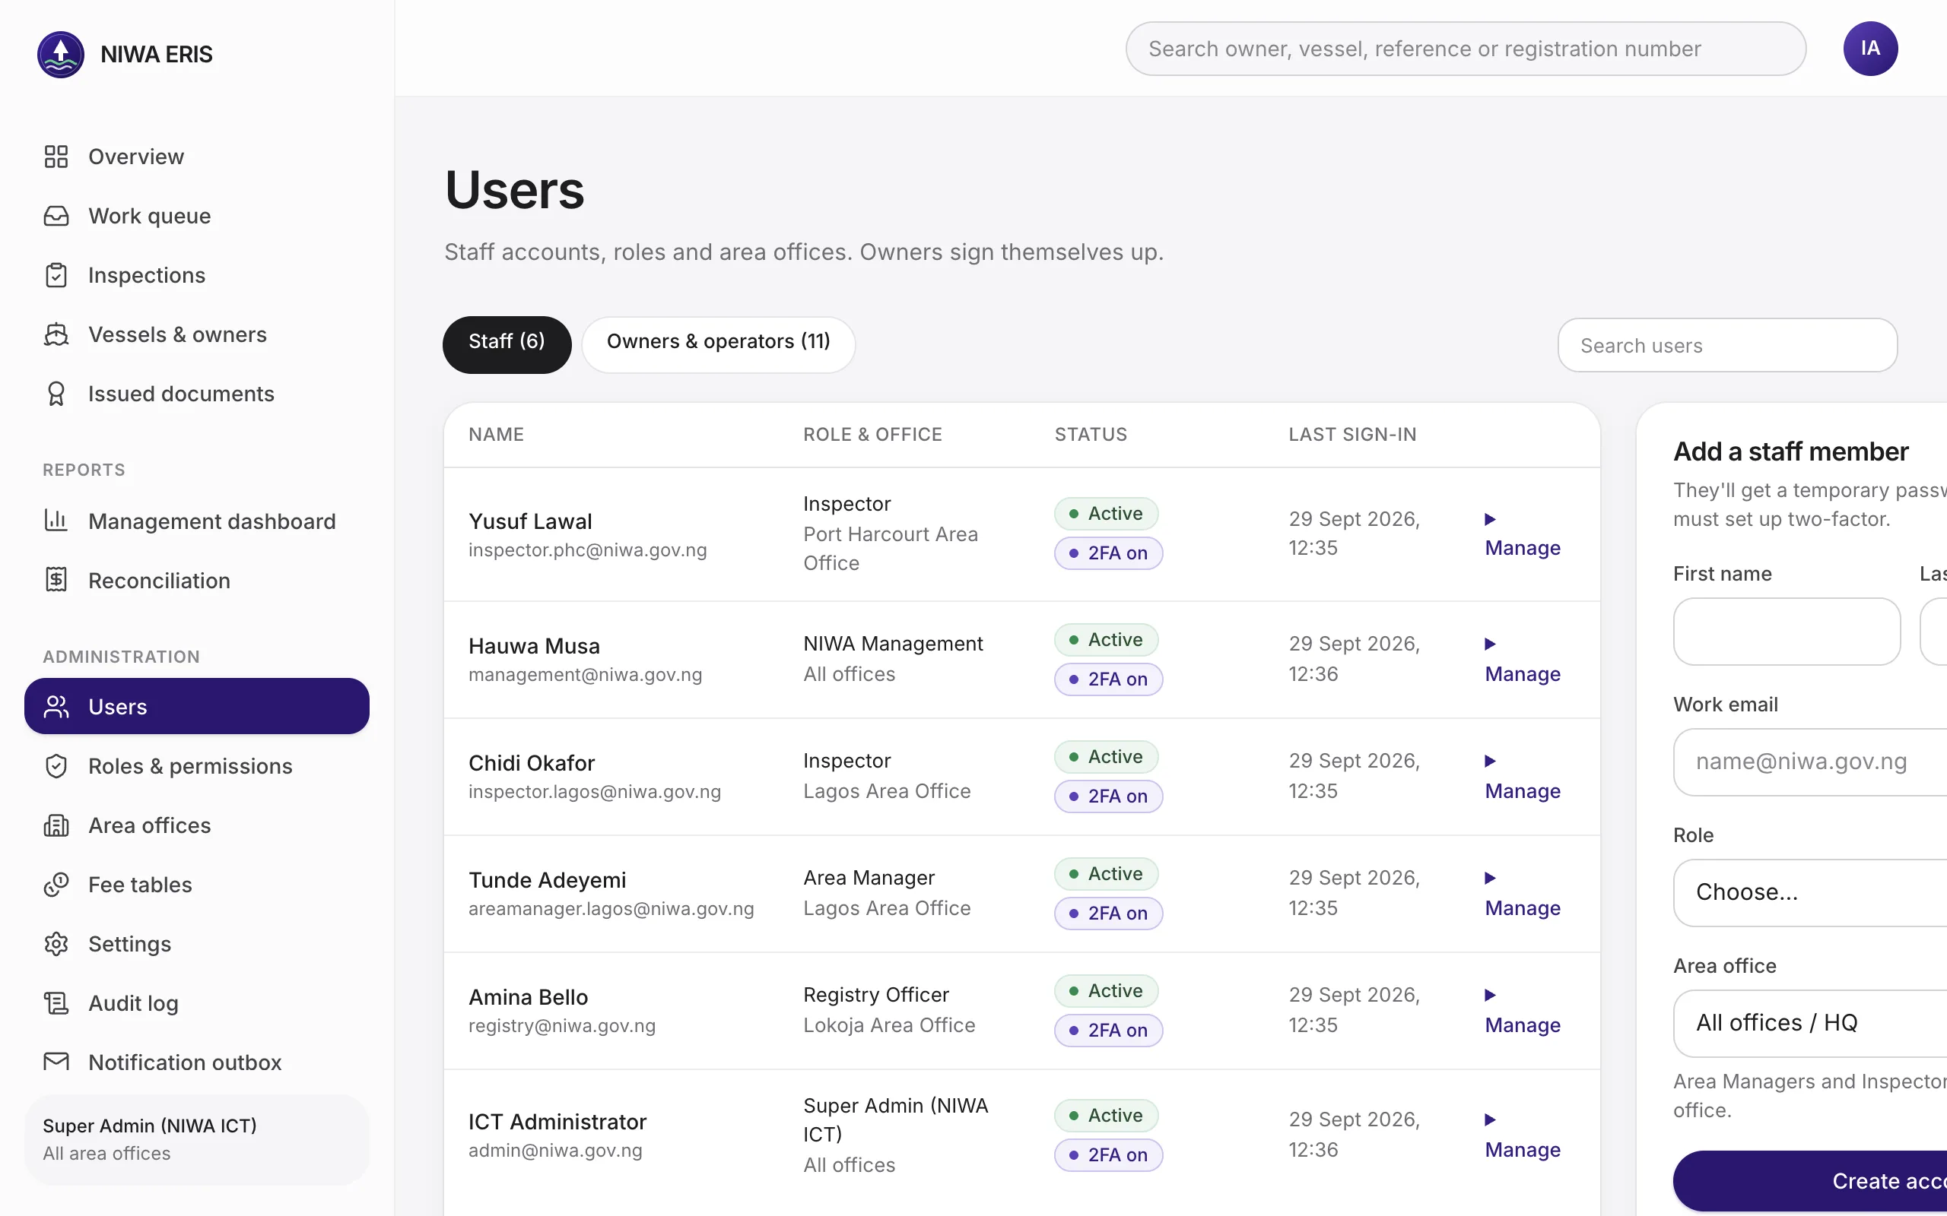Expand Manage for Hauwa Musa
This screenshot has height=1216, width=1947.
(1522, 660)
